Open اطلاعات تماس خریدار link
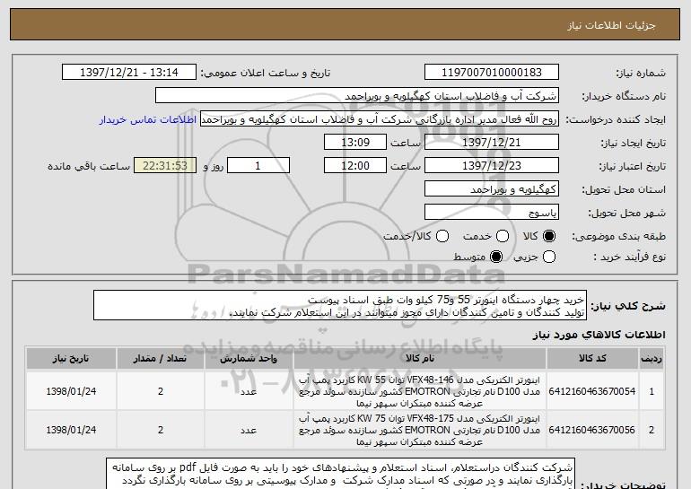Screen dimensions: 691x489 [x=148, y=120]
